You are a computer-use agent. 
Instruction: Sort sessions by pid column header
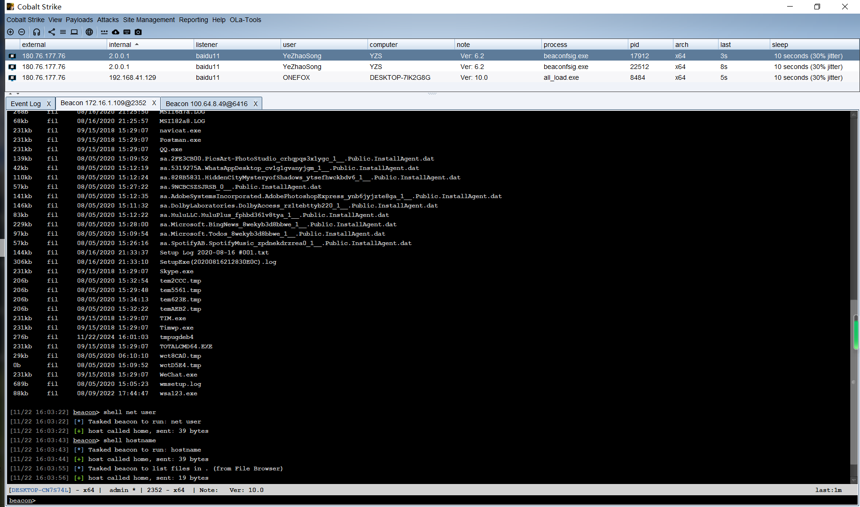(651, 45)
